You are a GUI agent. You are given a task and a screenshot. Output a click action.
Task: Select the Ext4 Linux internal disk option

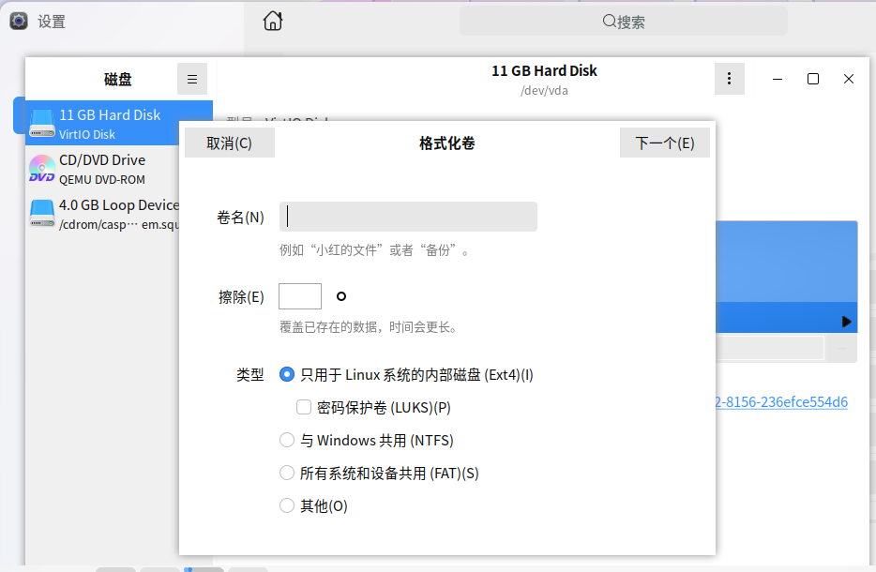[x=287, y=374]
